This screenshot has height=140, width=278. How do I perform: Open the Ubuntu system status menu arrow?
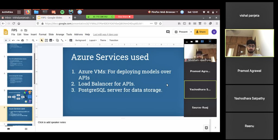click(x=217, y=12)
